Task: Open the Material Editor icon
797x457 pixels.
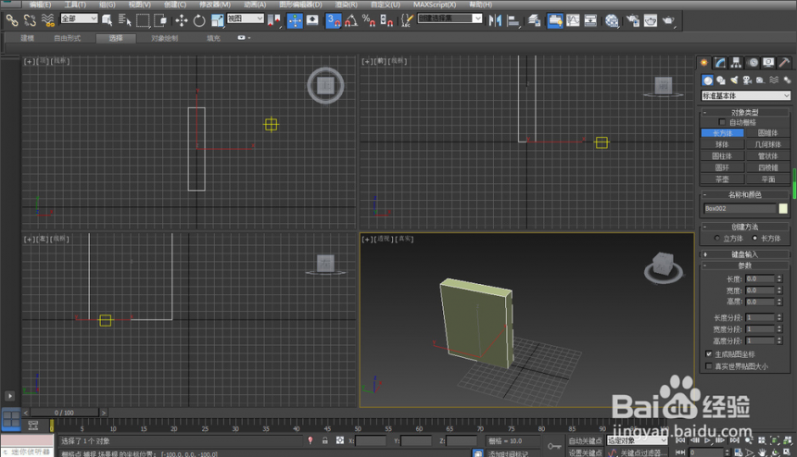Action: click(x=612, y=20)
